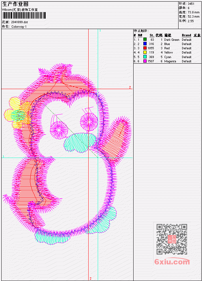
Task: Click the scale value '2.55'
Action: coord(191,21)
